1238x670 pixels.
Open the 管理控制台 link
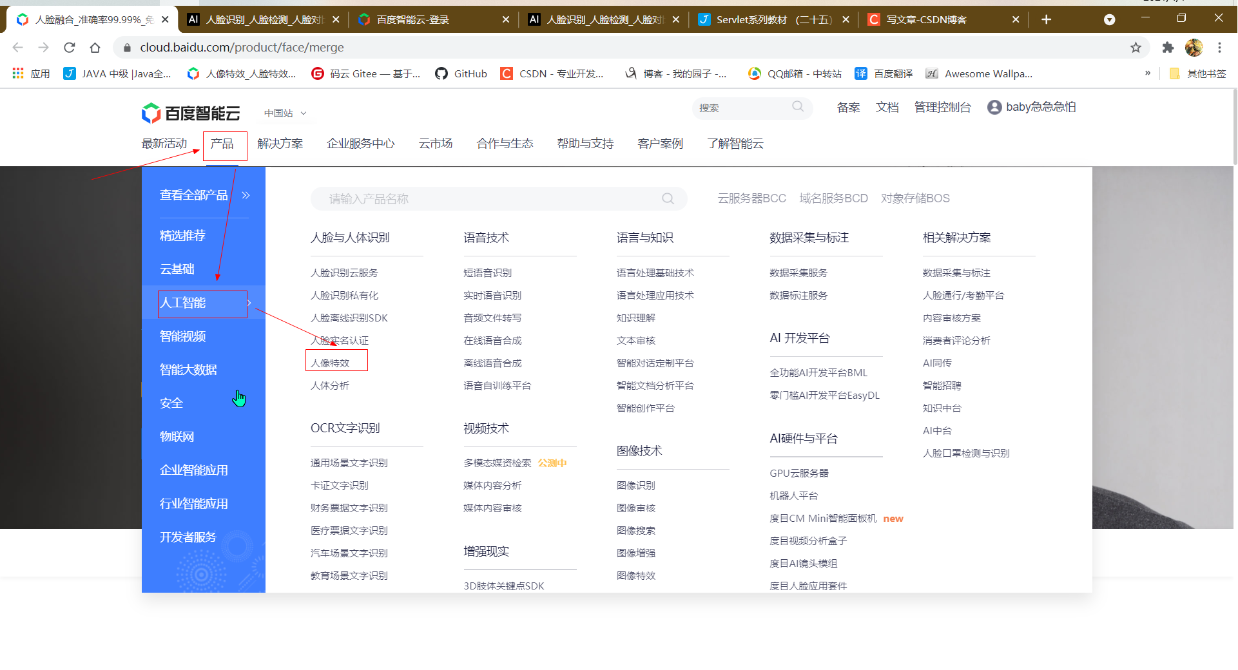(942, 107)
